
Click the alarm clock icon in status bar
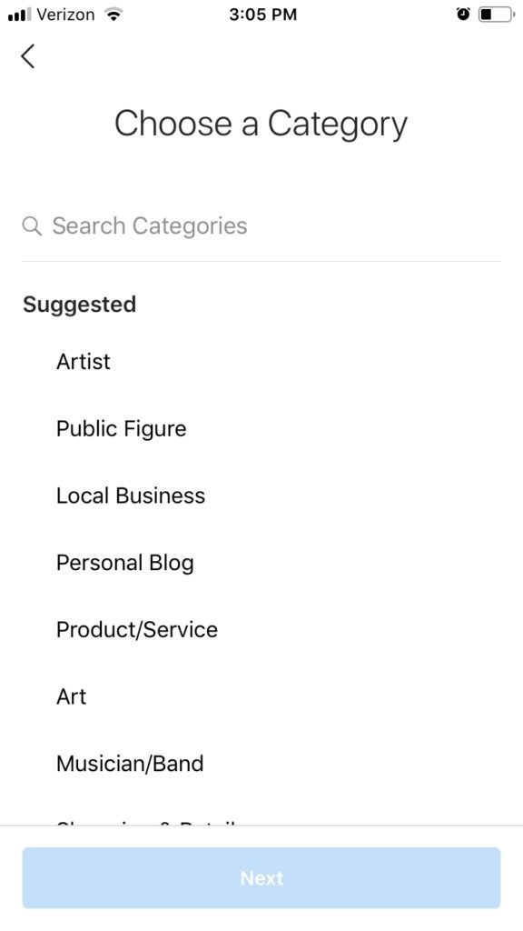[x=461, y=14]
